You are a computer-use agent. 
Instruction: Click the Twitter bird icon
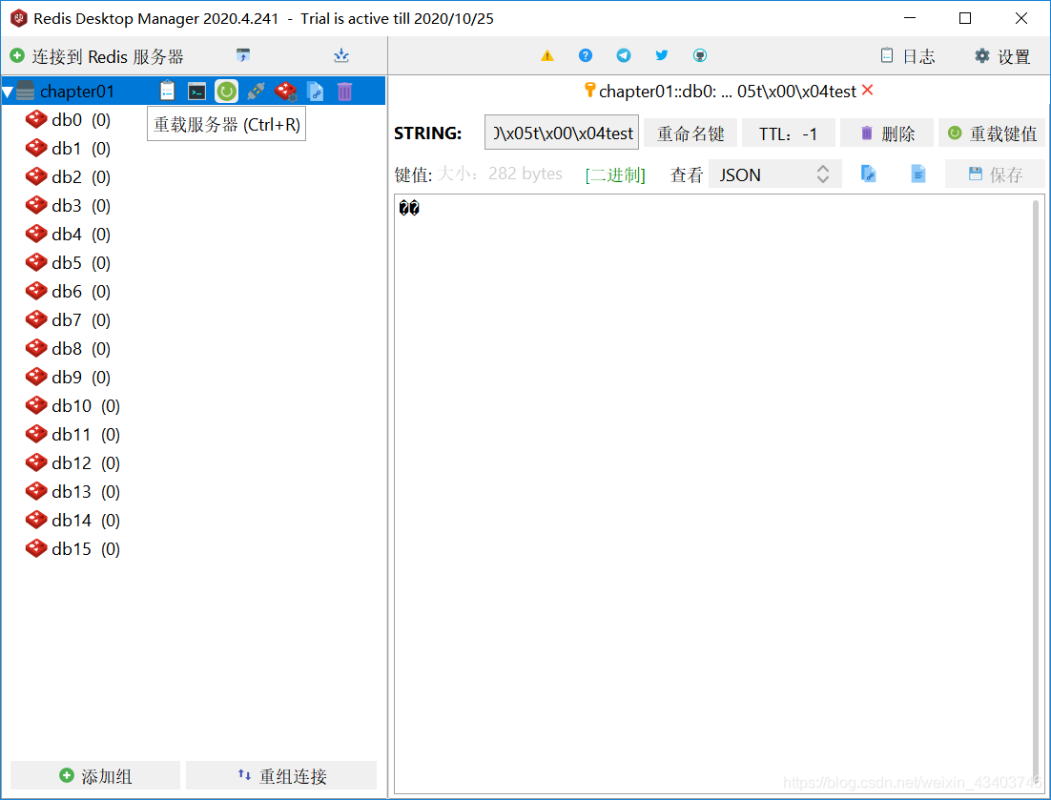click(x=662, y=55)
